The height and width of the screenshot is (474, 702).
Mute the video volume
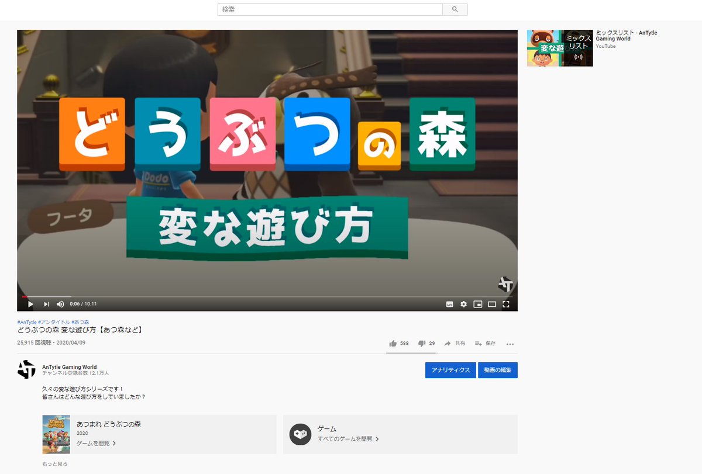tap(60, 304)
